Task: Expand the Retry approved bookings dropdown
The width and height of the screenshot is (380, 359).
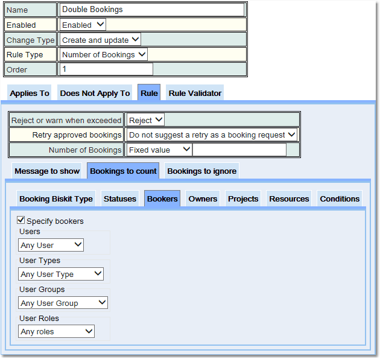Action: click(212, 135)
